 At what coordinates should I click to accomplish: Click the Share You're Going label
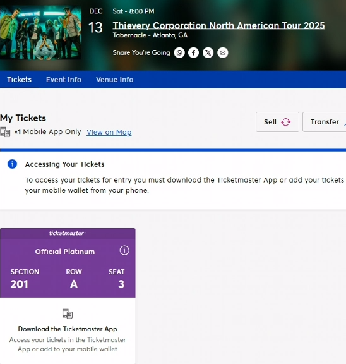coord(141,52)
